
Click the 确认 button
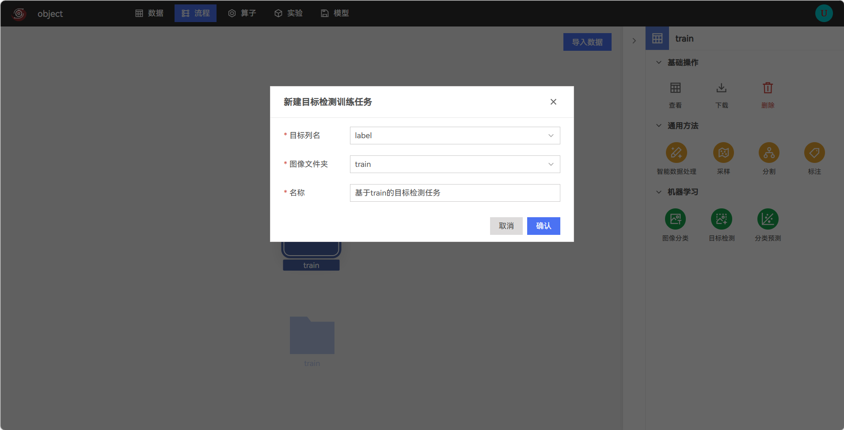pyautogui.click(x=544, y=226)
